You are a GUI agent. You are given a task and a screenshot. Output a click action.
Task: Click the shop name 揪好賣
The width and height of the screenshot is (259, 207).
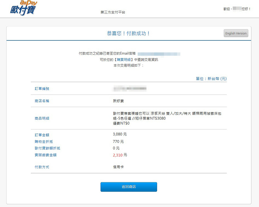[118, 101]
